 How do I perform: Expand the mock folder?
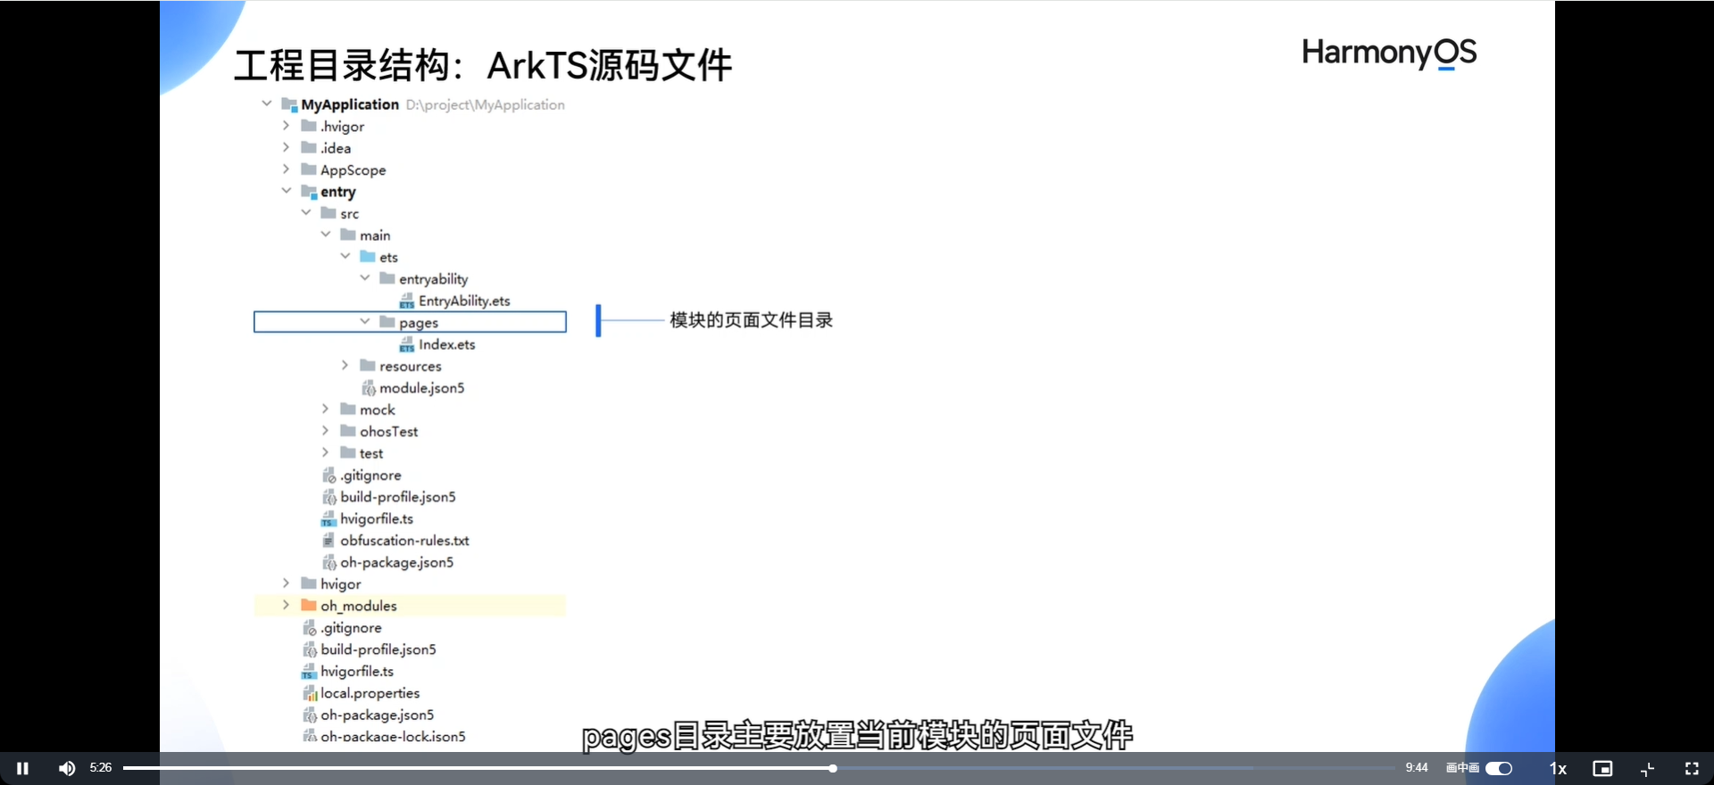click(x=325, y=409)
